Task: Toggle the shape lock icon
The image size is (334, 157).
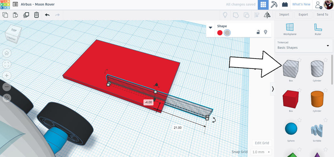Action: coord(258,32)
